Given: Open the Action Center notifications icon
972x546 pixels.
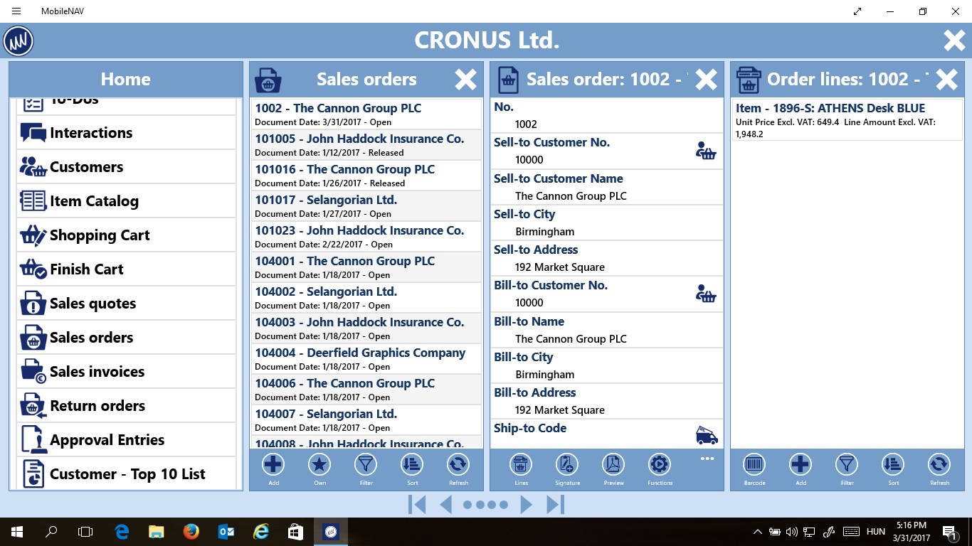Looking at the screenshot, I should [950, 532].
